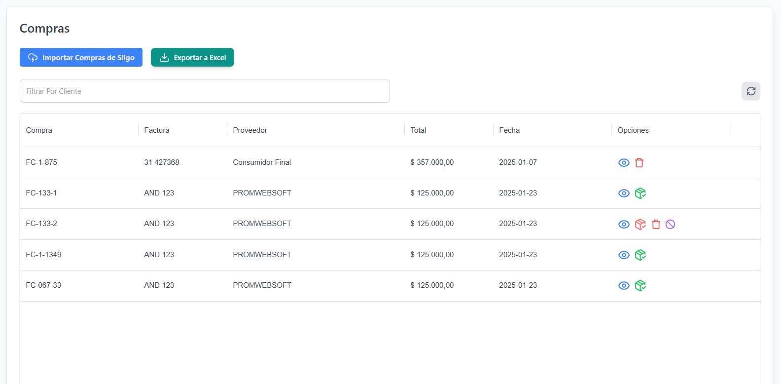Export purchases to Excel
Viewport: 781px width, 384px height.
[x=192, y=57]
